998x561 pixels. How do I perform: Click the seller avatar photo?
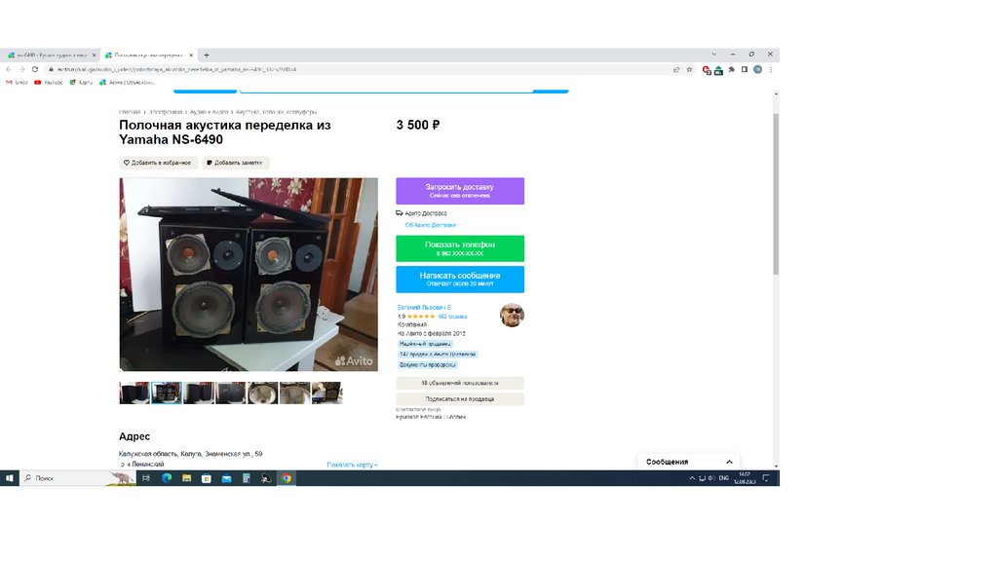pos(512,315)
